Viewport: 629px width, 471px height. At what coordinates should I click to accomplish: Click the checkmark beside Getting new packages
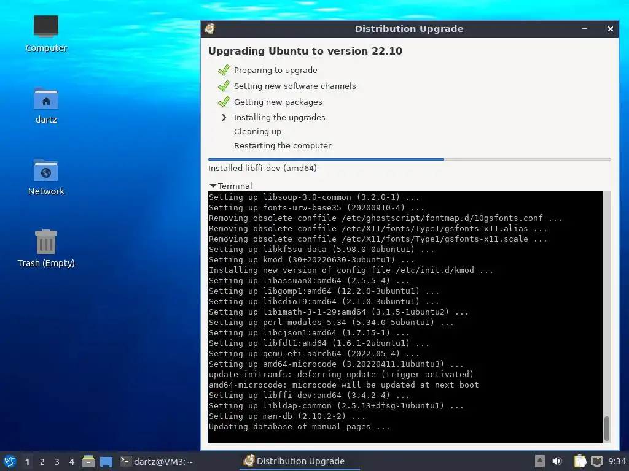tap(224, 102)
